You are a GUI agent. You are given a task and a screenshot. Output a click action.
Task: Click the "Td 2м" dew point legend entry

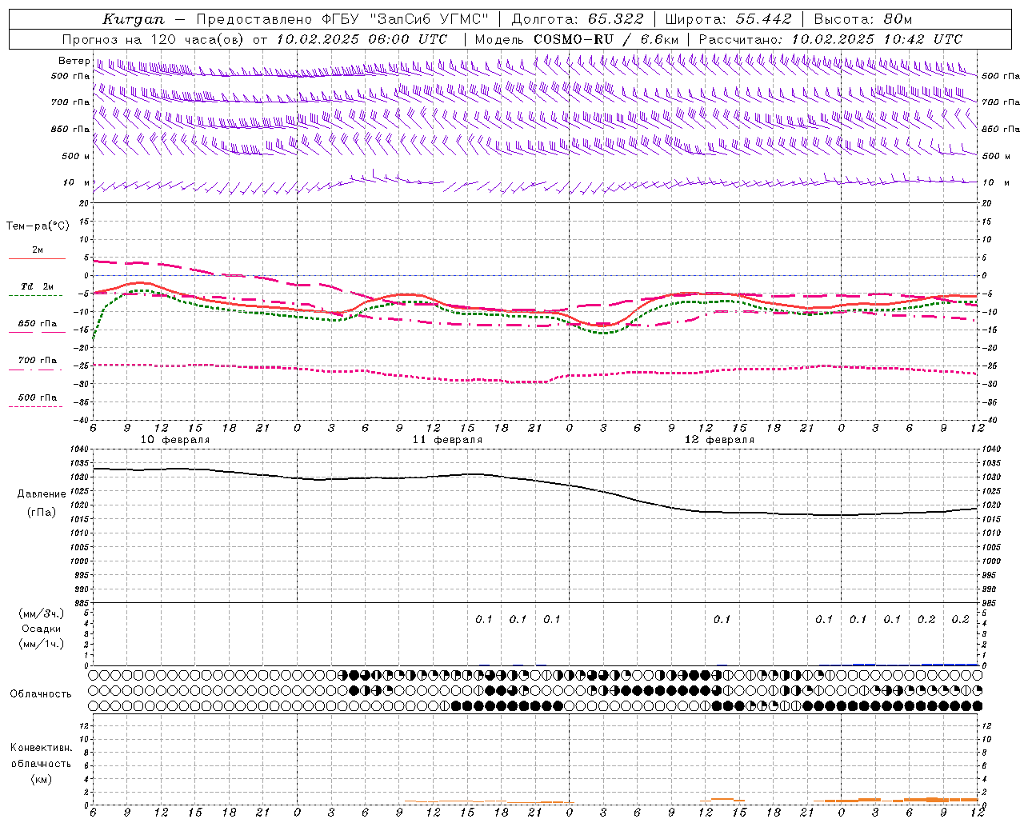(x=37, y=286)
